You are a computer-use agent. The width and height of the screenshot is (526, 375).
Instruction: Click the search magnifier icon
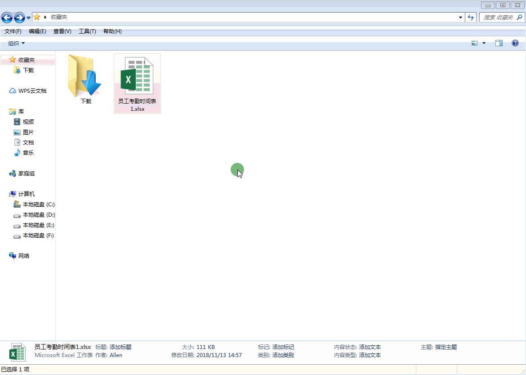click(519, 17)
